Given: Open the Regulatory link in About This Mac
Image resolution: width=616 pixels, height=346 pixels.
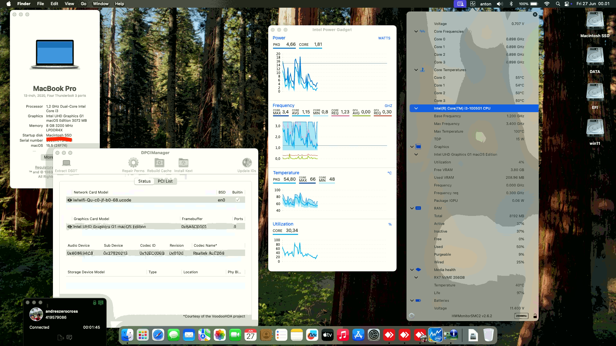Looking at the screenshot, I should tap(44, 167).
